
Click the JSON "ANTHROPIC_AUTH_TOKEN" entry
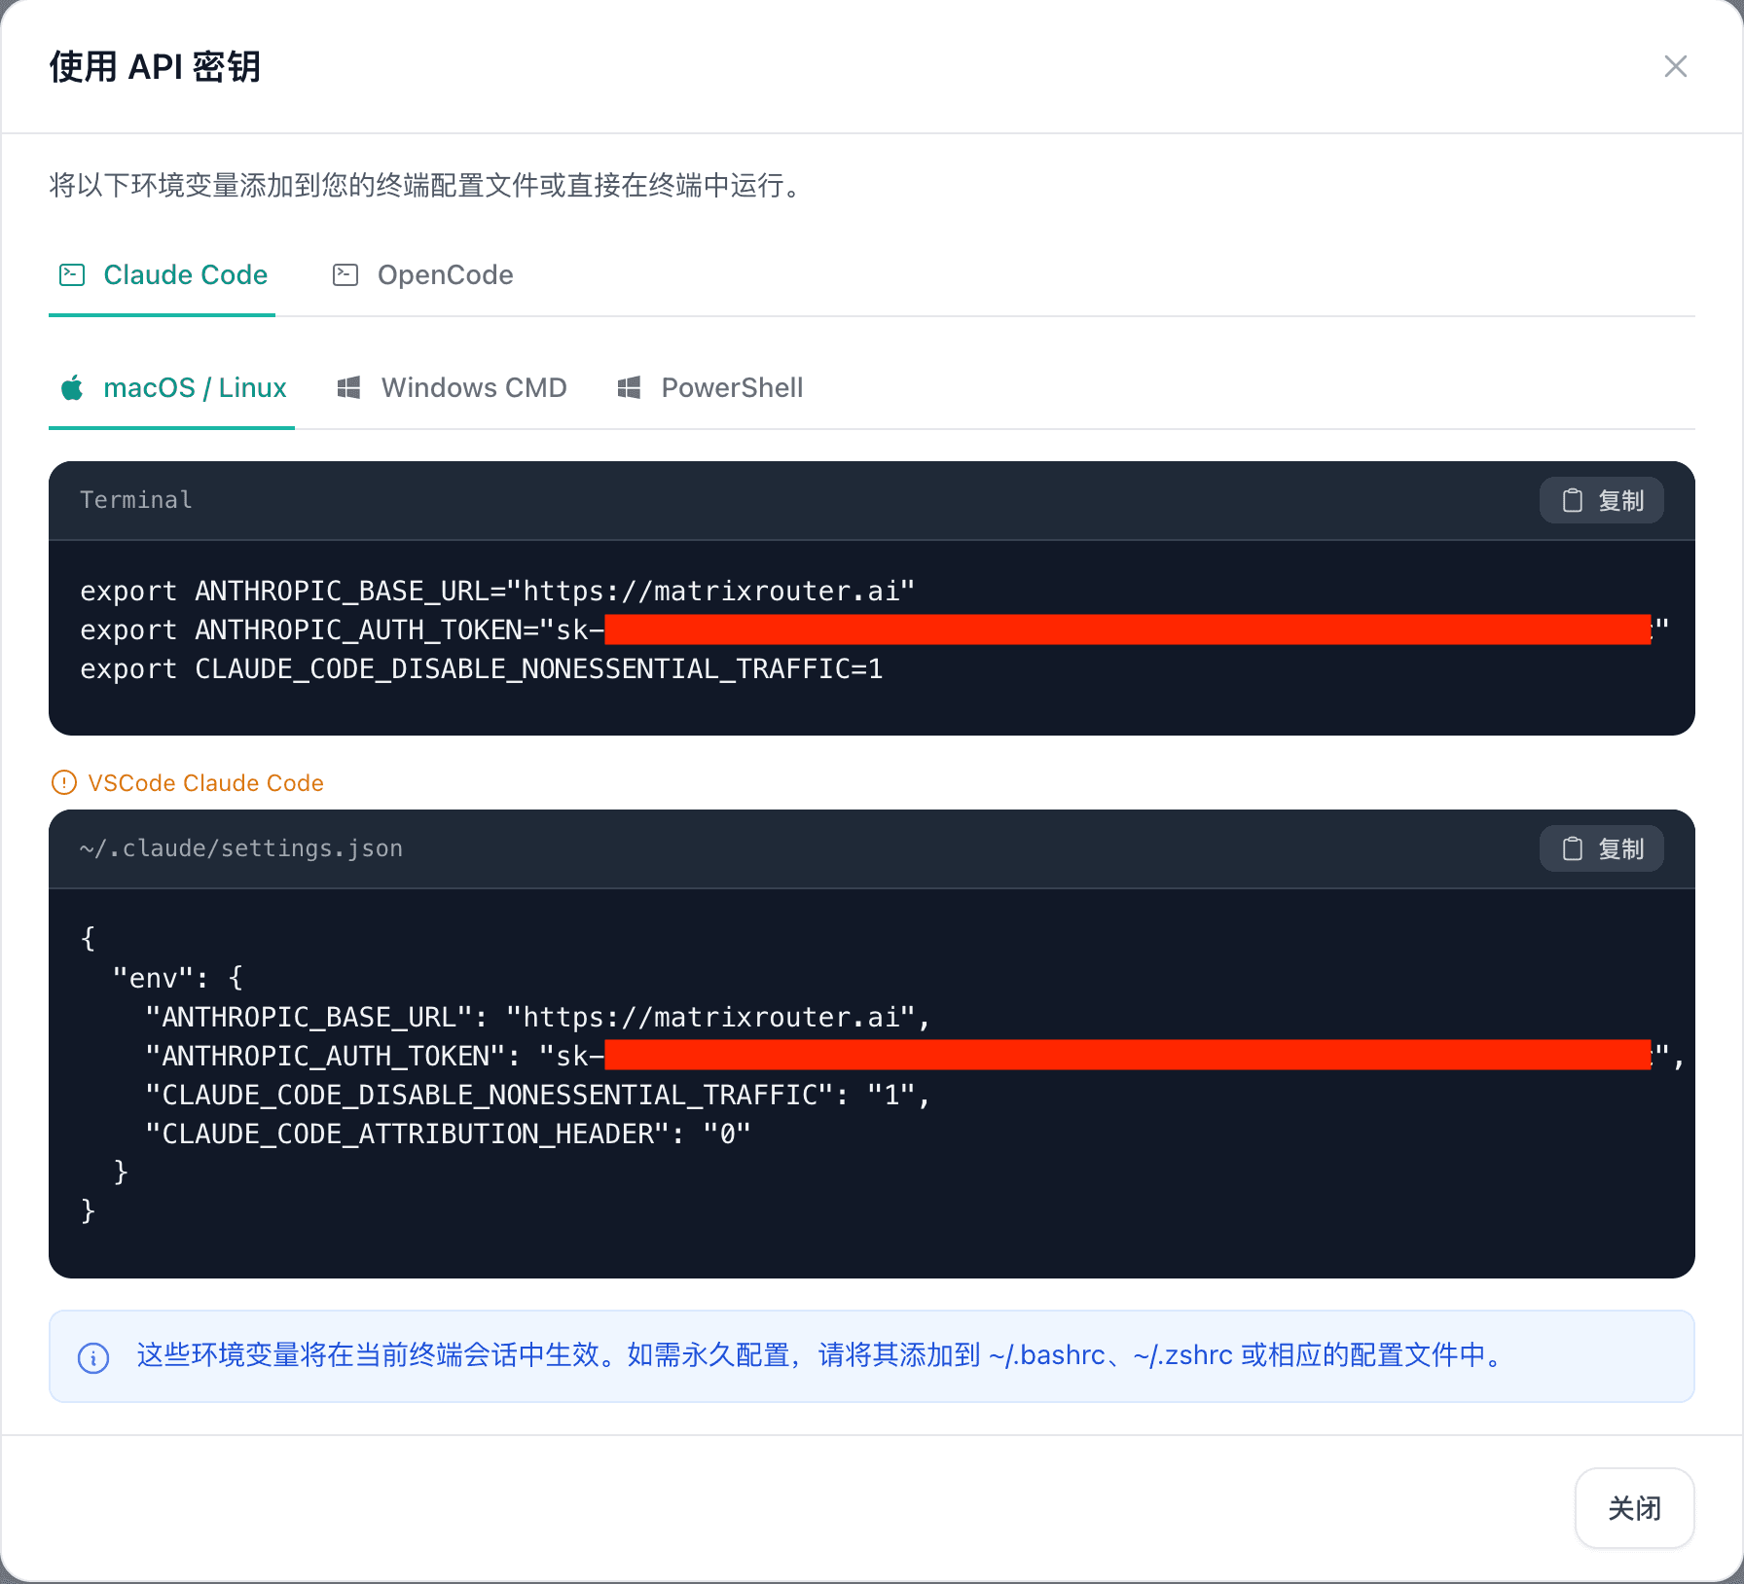(x=915, y=1057)
